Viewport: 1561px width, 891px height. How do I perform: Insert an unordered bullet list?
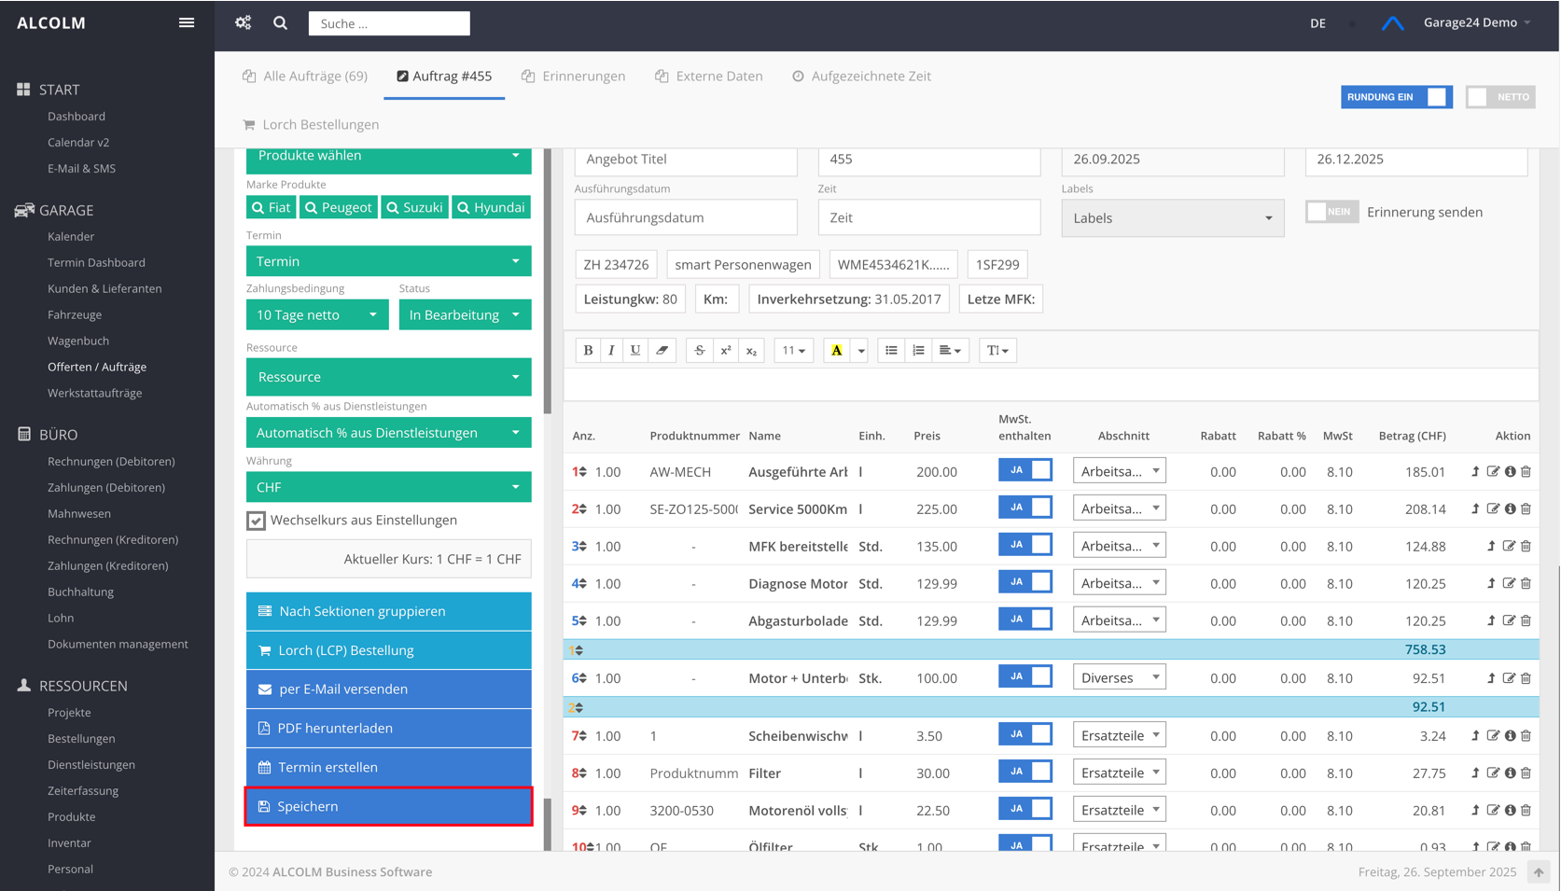tap(891, 351)
